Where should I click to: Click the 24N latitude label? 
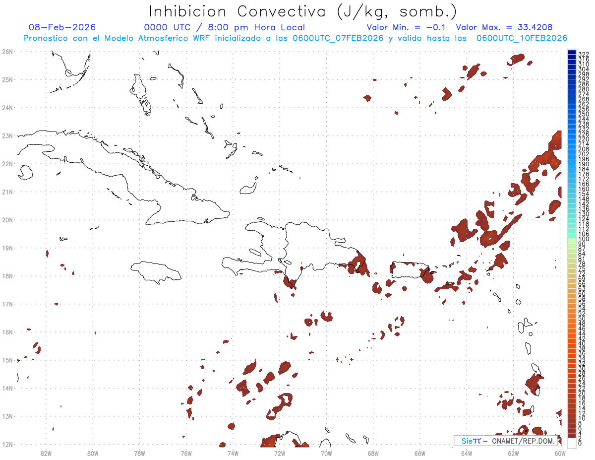coord(7,108)
